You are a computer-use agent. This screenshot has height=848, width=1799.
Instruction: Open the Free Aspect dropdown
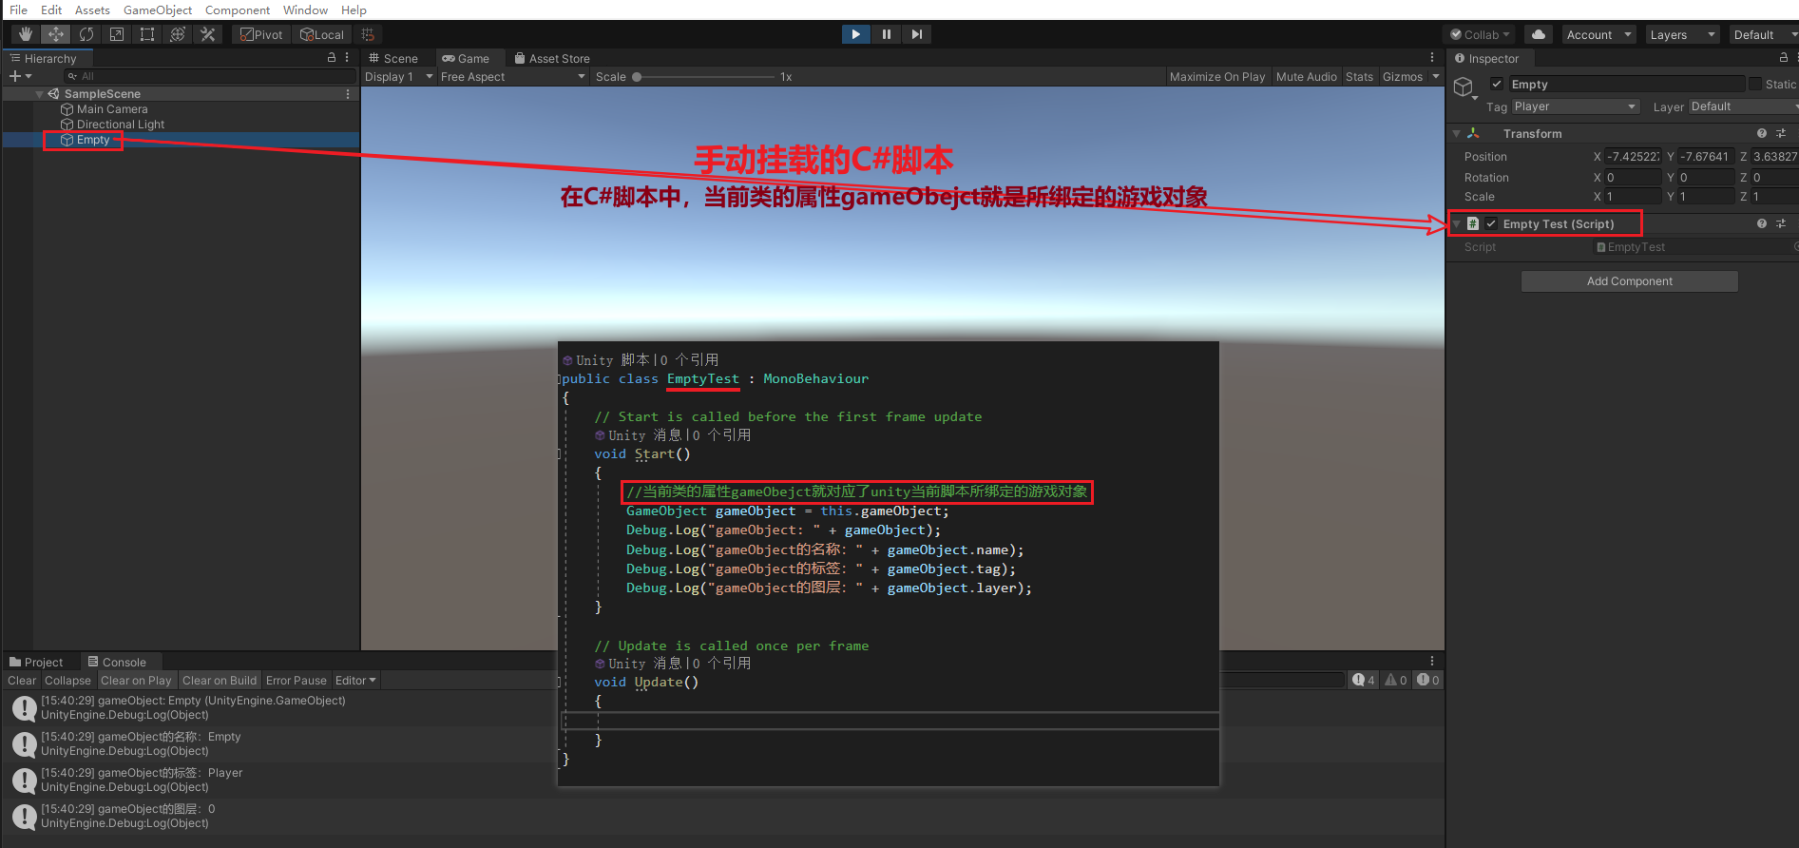(x=512, y=77)
